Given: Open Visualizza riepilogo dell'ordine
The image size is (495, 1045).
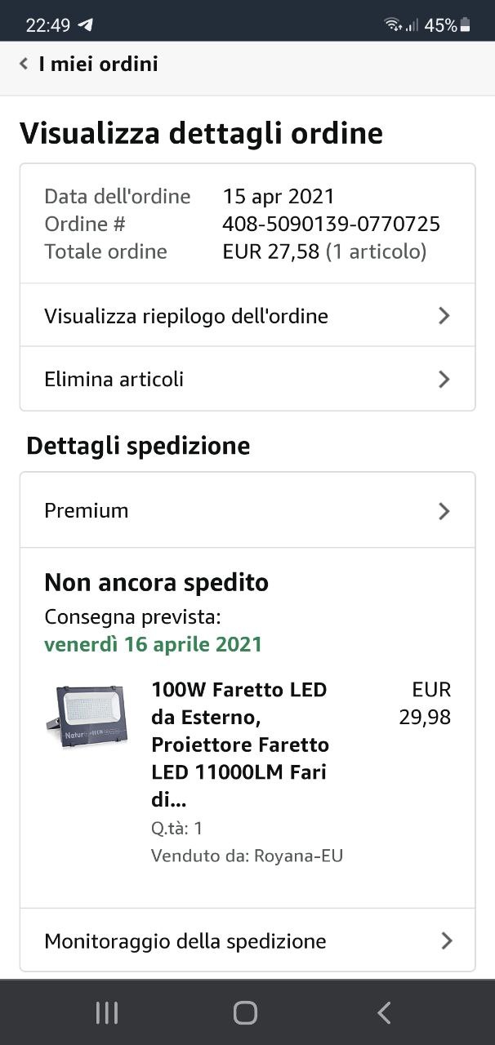Looking at the screenshot, I should (x=247, y=316).
